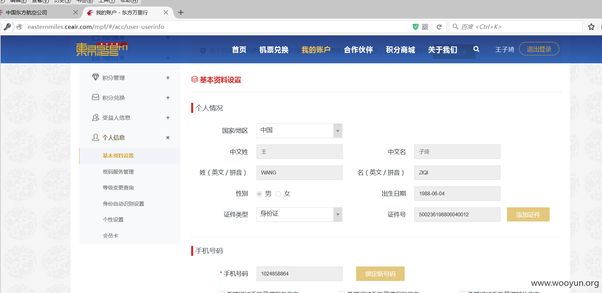Click the username 王子琦 link
Viewport: 602px width, 293px height.
coord(505,50)
